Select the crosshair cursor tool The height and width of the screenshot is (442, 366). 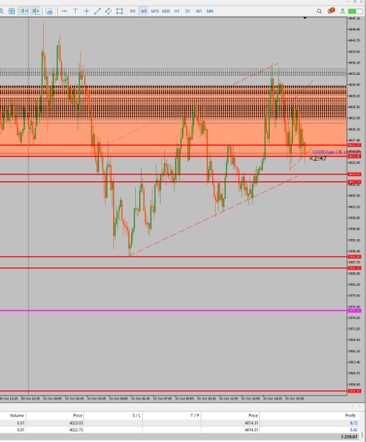pos(86,11)
